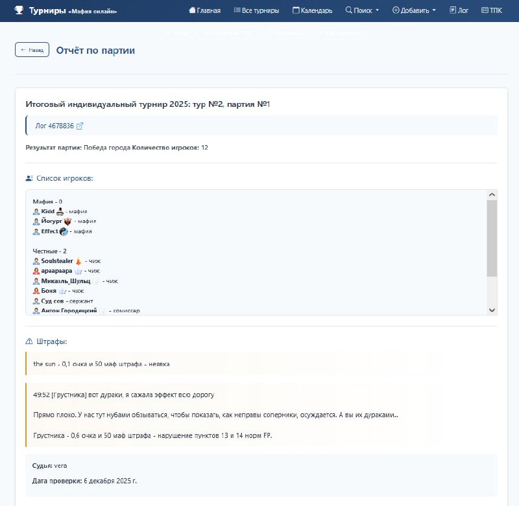
Task: Click the clan badge icon after Йогурт
Action: [67, 222]
